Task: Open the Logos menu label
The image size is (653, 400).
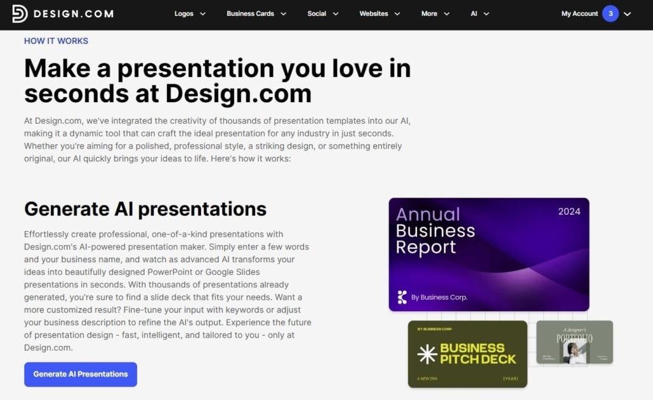Action: (x=184, y=14)
